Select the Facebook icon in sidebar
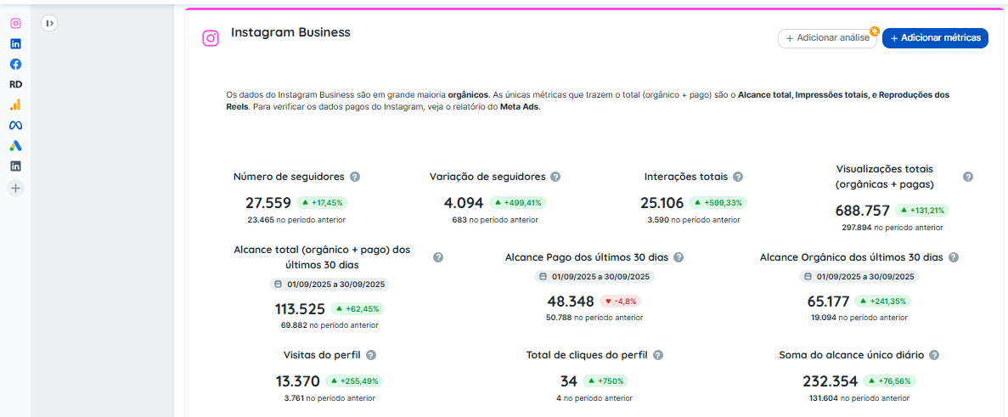 pyautogui.click(x=15, y=64)
